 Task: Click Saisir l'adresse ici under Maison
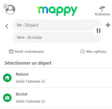point(30,81)
